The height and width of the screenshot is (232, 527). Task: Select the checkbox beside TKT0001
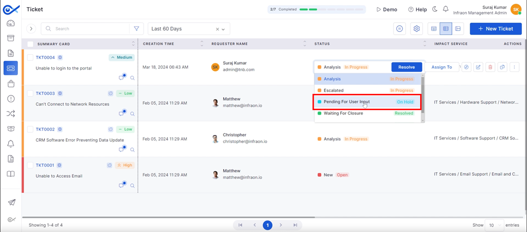[30, 165]
